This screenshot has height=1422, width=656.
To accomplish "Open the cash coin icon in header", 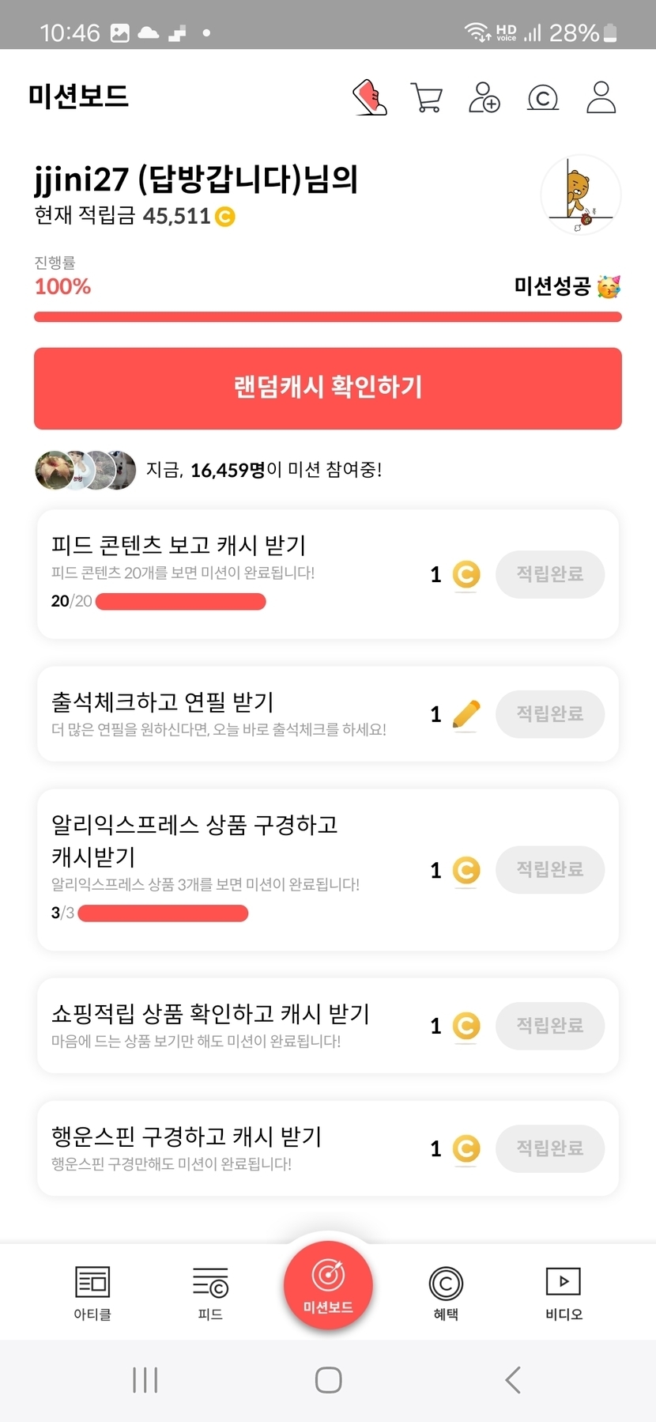I will coord(542,98).
